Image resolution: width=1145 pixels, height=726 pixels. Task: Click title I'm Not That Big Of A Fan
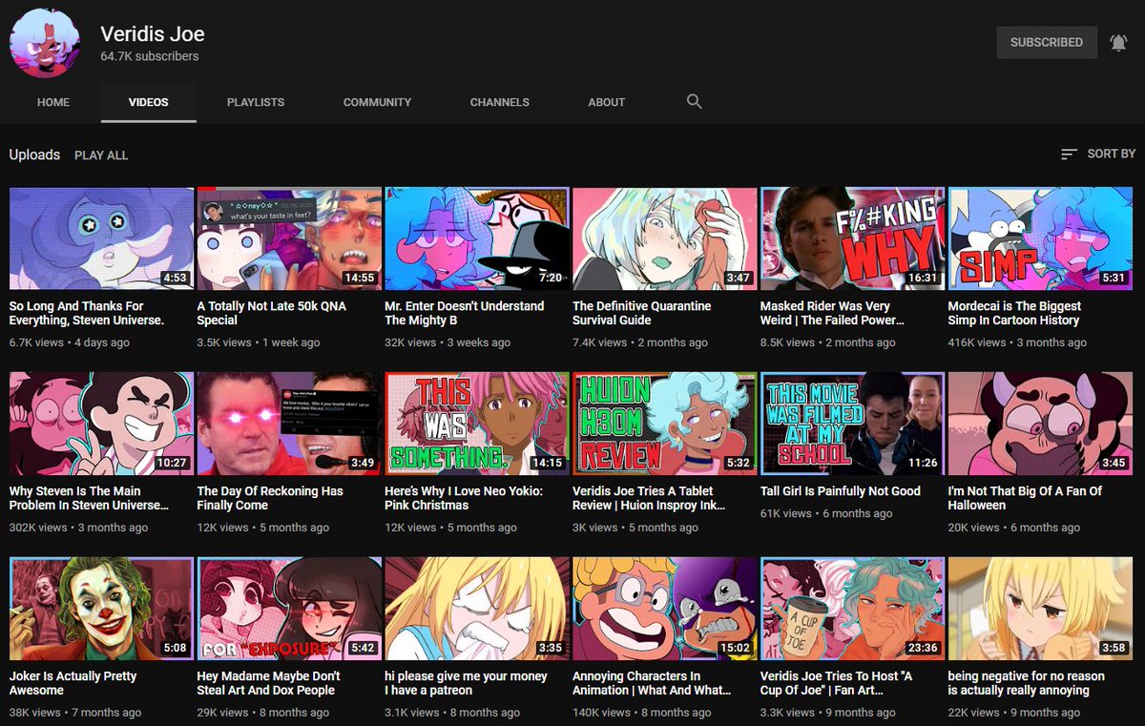click(x=1025, y=498)
